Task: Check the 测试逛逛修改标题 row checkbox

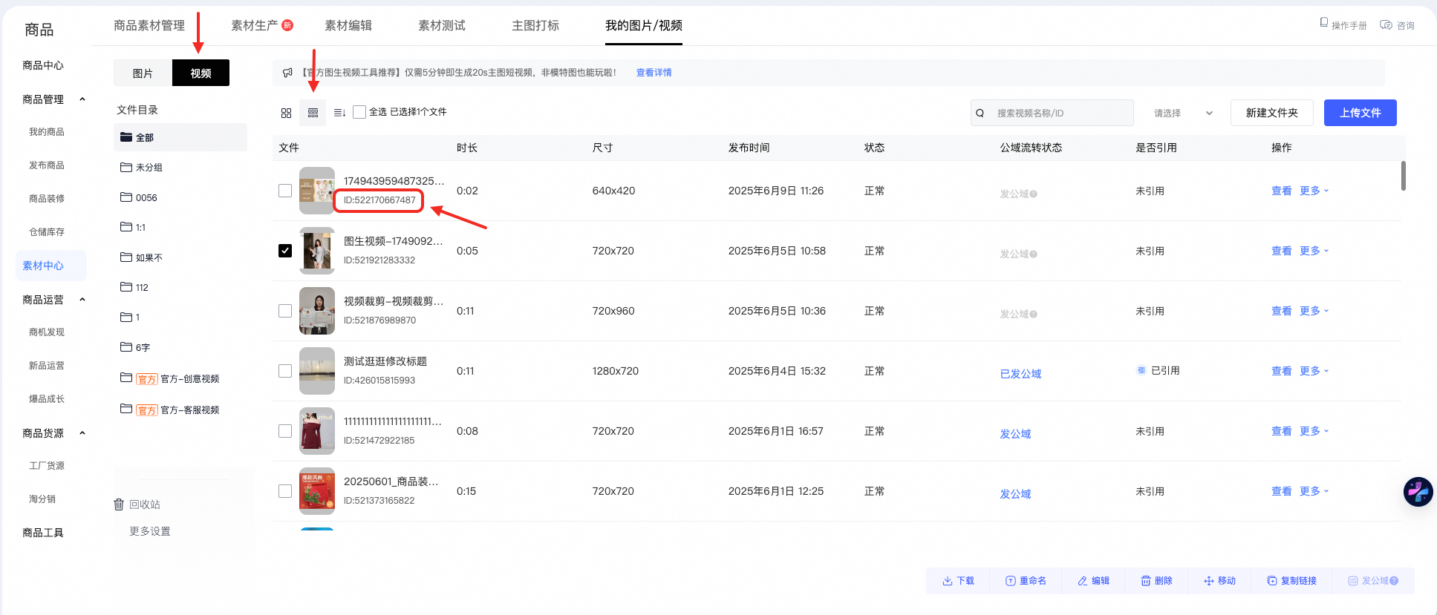Action: tap(285, 371)
